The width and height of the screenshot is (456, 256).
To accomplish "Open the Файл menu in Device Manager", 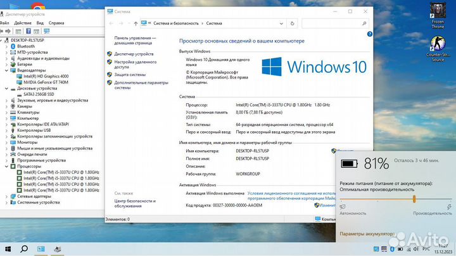I will pyautogui.click(x=4, y=23).
